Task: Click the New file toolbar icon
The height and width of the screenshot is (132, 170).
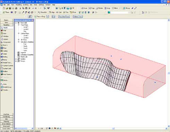Action: 4,8
